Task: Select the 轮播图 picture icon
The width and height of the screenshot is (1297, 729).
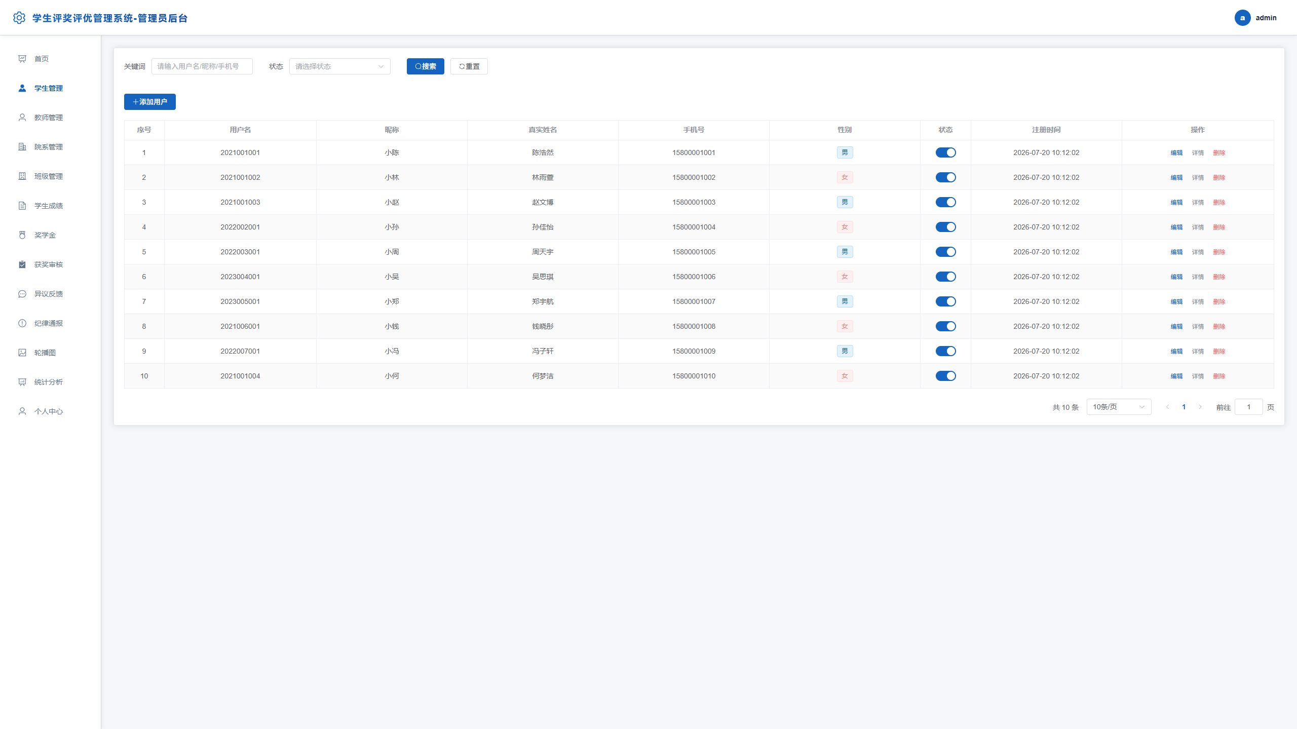Action: point(22,353)
